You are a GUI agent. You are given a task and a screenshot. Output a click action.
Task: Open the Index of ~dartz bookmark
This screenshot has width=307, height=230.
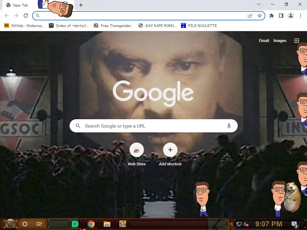coord(69,26)
